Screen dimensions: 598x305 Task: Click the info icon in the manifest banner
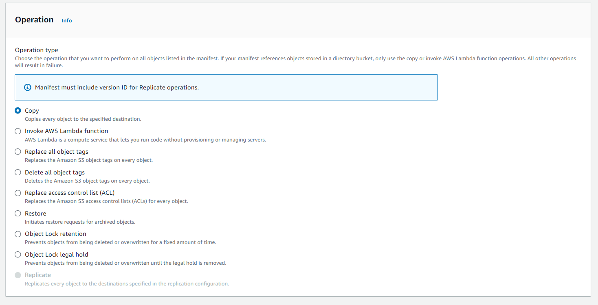click(28, 87)
